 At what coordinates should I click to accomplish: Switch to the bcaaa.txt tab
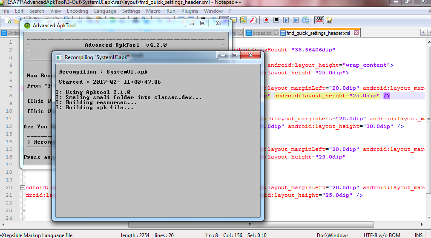tap(261, 33)
